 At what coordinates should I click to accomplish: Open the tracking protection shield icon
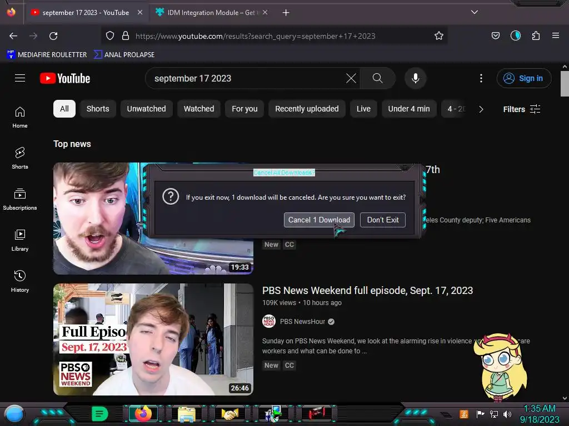(x=110, y=35)
